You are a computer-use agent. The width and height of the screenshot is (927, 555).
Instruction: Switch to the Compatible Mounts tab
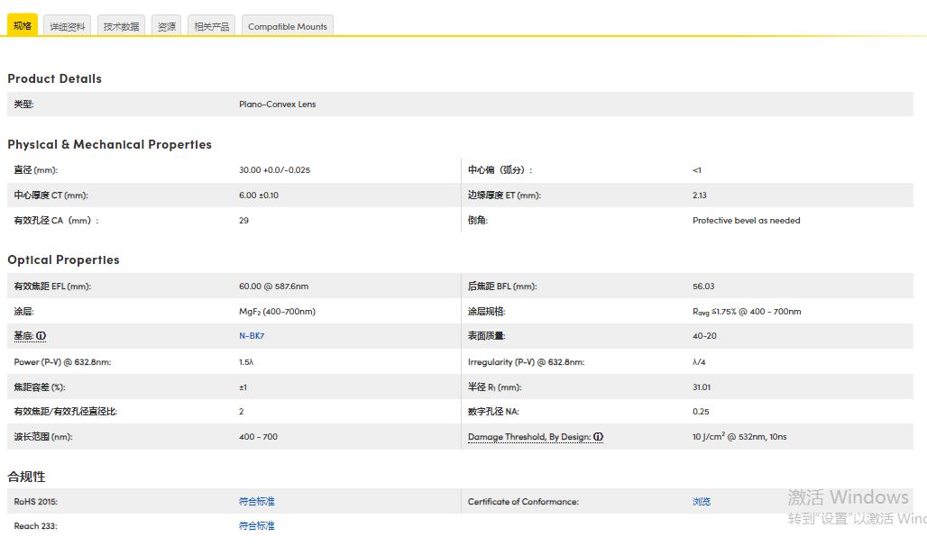tap(288, 27)
